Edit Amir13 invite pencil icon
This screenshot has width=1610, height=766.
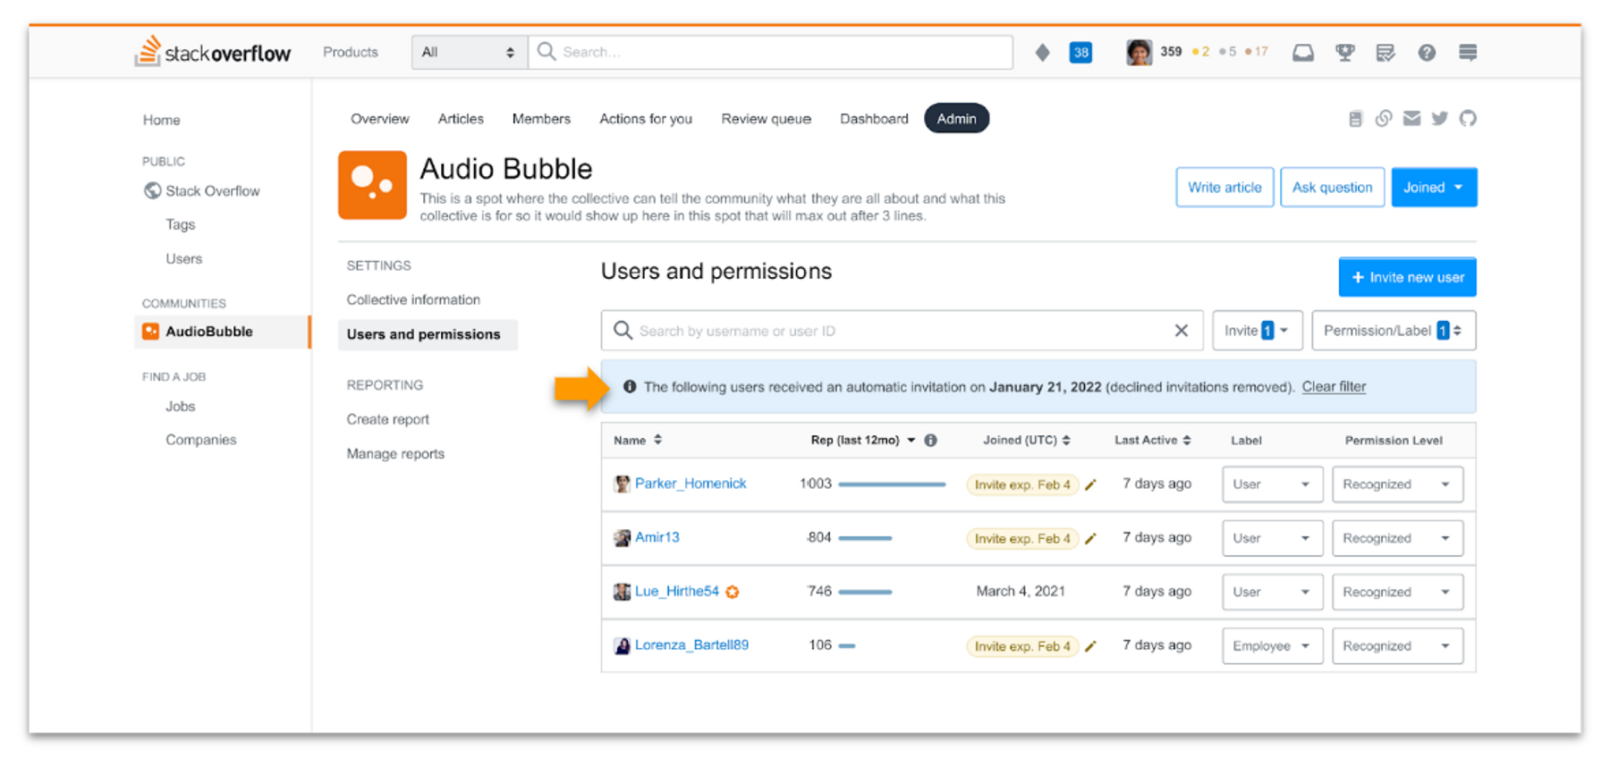(x=1090, y=538)
